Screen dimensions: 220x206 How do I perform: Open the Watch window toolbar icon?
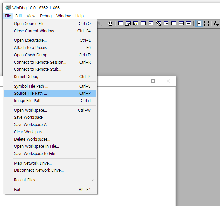(128, 23)
